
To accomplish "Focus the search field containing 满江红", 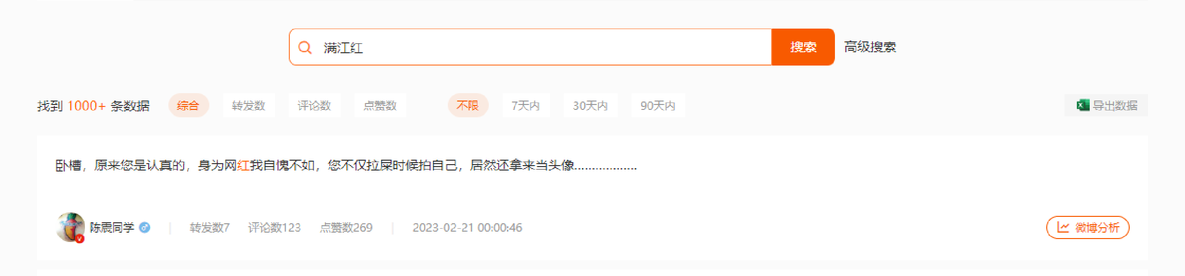I will (x=531, y=47).
